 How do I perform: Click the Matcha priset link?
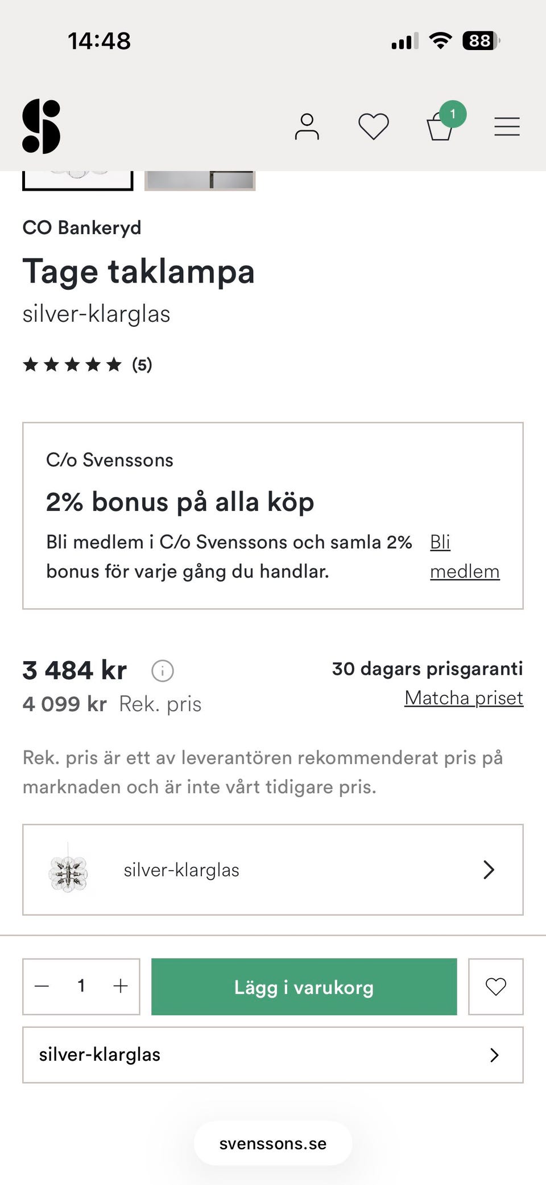(x=464, y=698)
